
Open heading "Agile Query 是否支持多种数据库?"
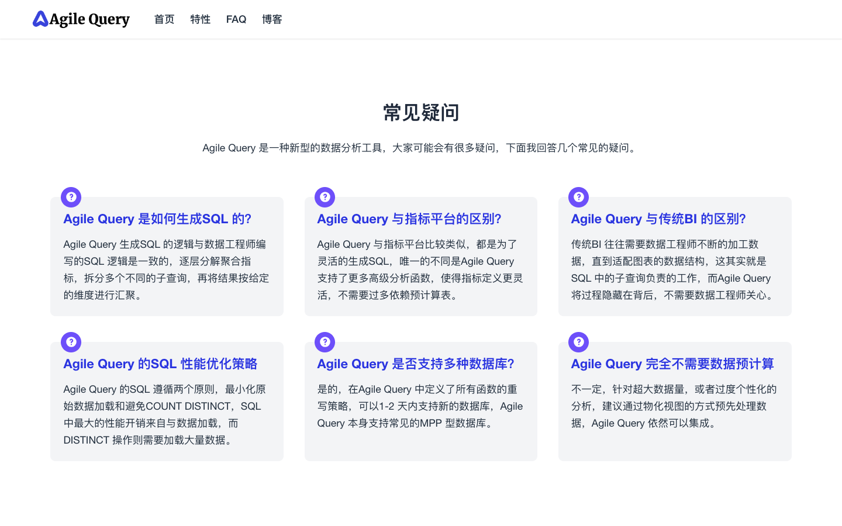tap(416, 364)
